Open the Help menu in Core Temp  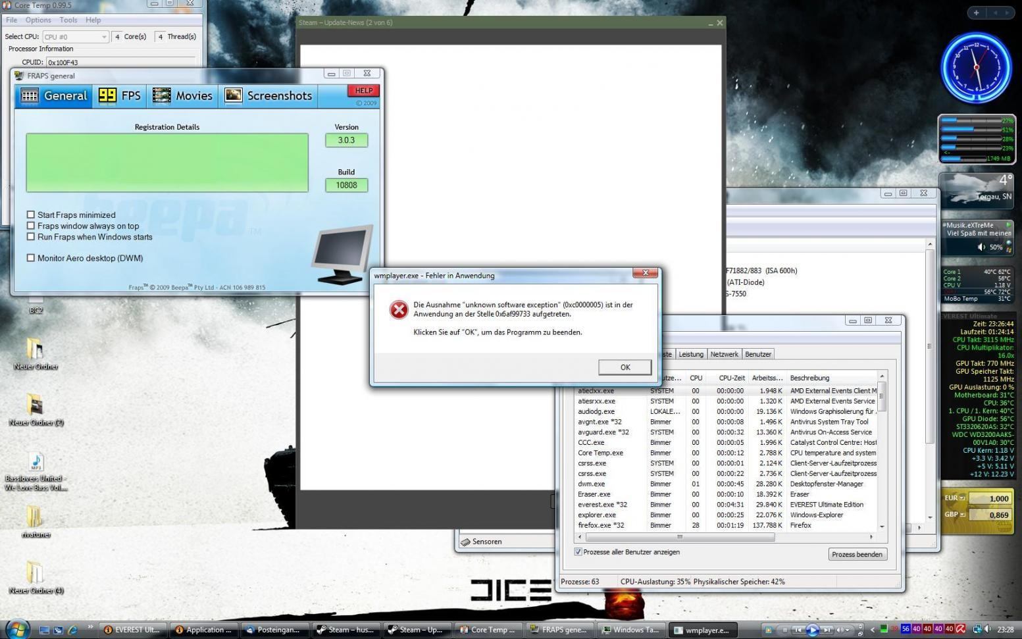(x=93, y=20)
